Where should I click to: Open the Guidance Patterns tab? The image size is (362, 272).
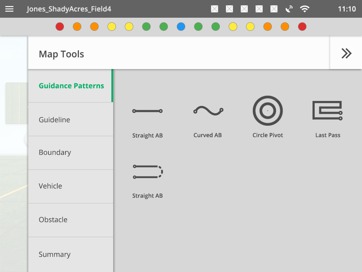click(x=71, y=86)
